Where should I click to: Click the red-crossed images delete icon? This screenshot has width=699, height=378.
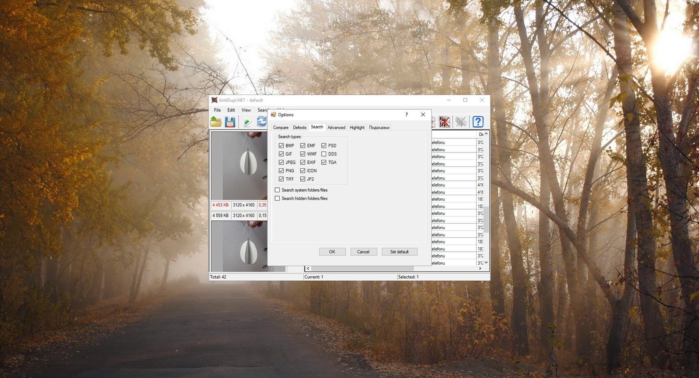pyautogui.click(x=445, y=122)
